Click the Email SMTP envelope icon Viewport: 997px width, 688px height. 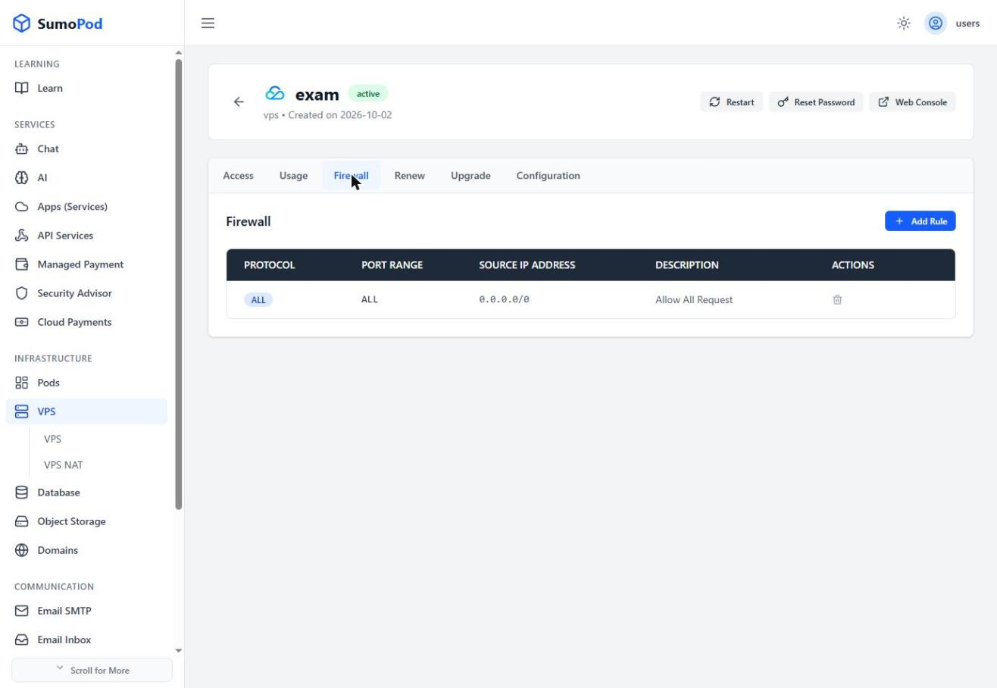click(22, 611)
